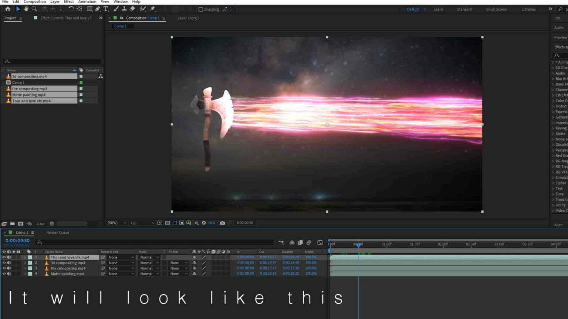Select the Zoom tool
Viewport: 568px width, 319px height.
[x=34, y=9]
